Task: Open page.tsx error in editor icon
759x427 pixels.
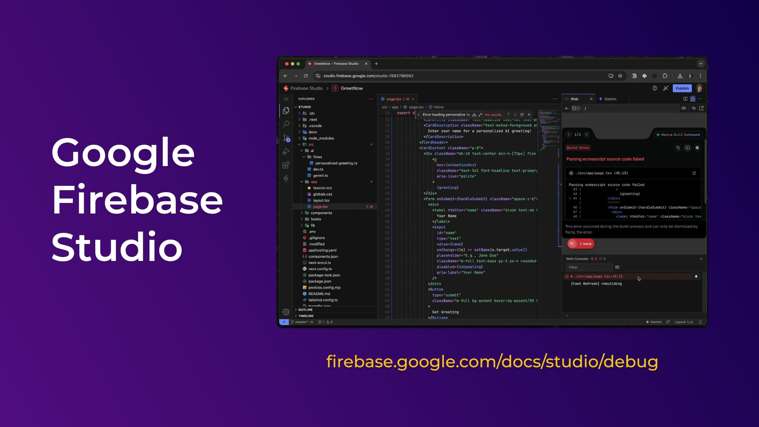Action: pyautogui.click(x=694, y=173)
